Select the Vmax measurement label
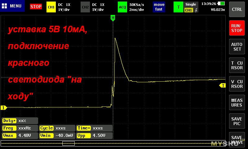Viewport: 248px width, 149px height. click(9, 136)
